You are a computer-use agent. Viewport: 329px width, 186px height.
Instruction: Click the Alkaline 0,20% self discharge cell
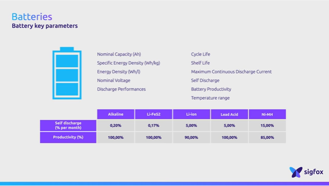(116, 125)
